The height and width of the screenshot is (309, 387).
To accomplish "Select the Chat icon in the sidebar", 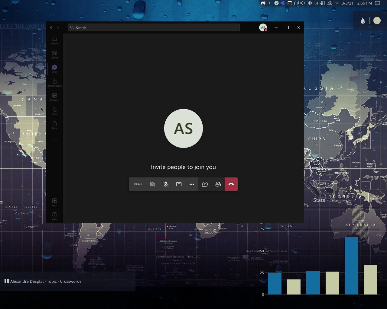I will point(54,69).
